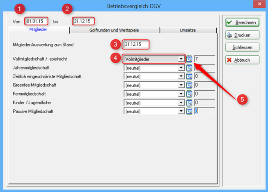This screenshot has height=192, width=268.
Task: Click search icon in Passive Mitgliedschaft row
Action: pos(189,111)
